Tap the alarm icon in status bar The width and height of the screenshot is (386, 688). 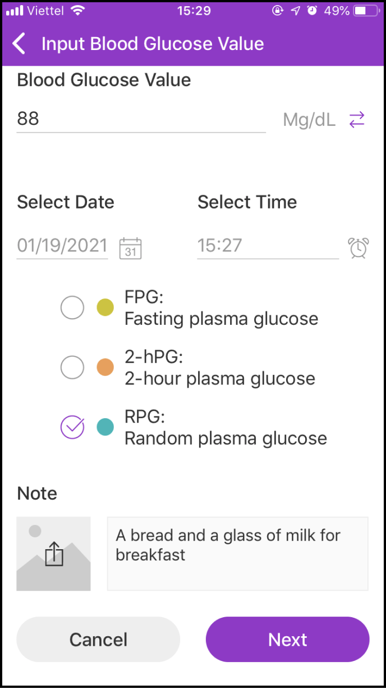tap(312, 11)
